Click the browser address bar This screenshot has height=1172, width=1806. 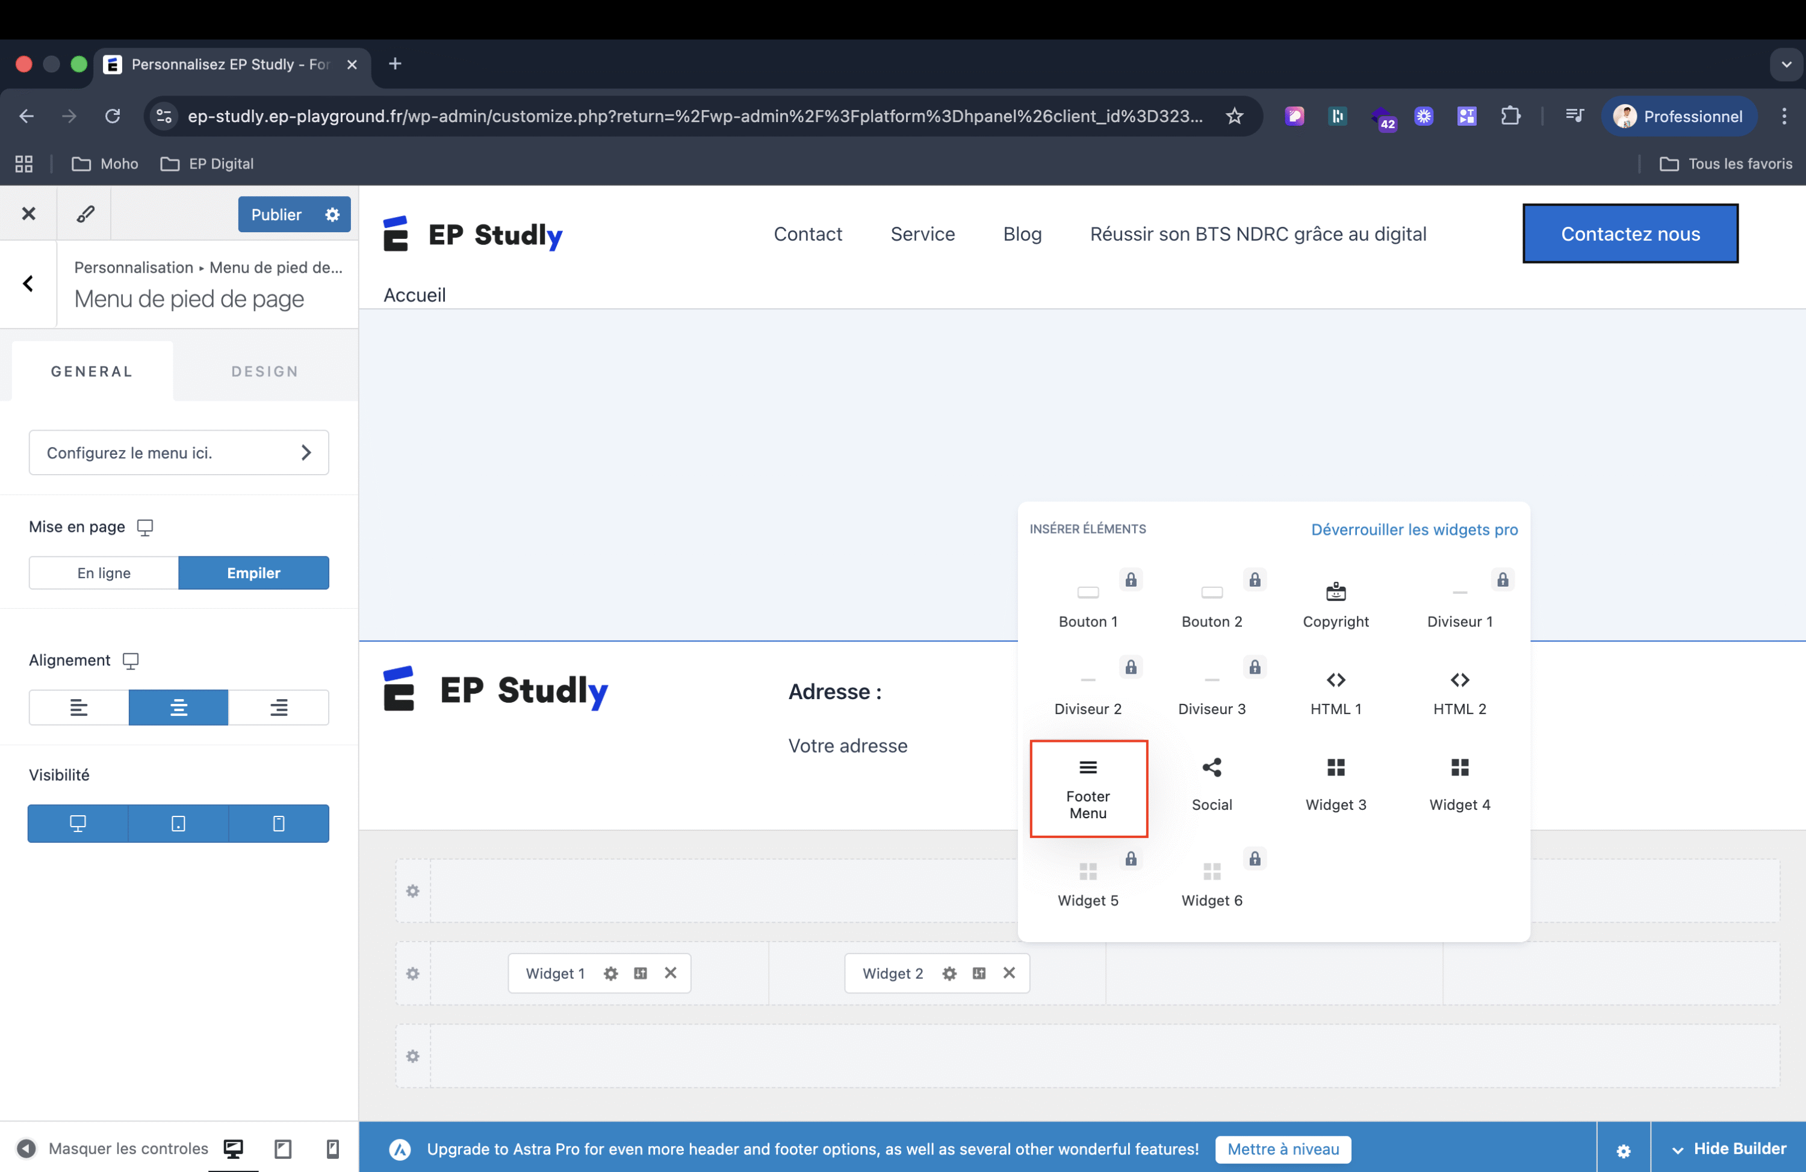pos(694,116)
